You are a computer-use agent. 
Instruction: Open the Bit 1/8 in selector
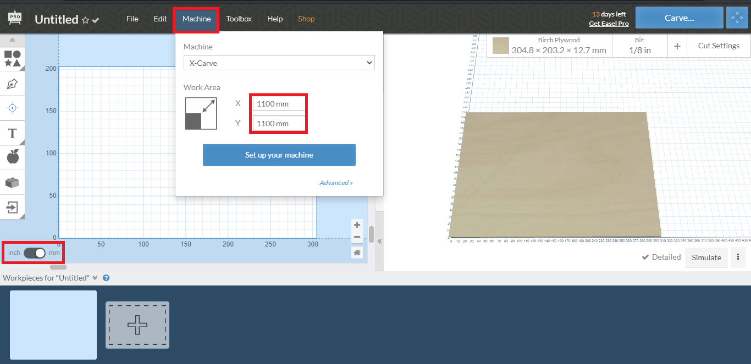pyautogui.click(x=640, y=46)
